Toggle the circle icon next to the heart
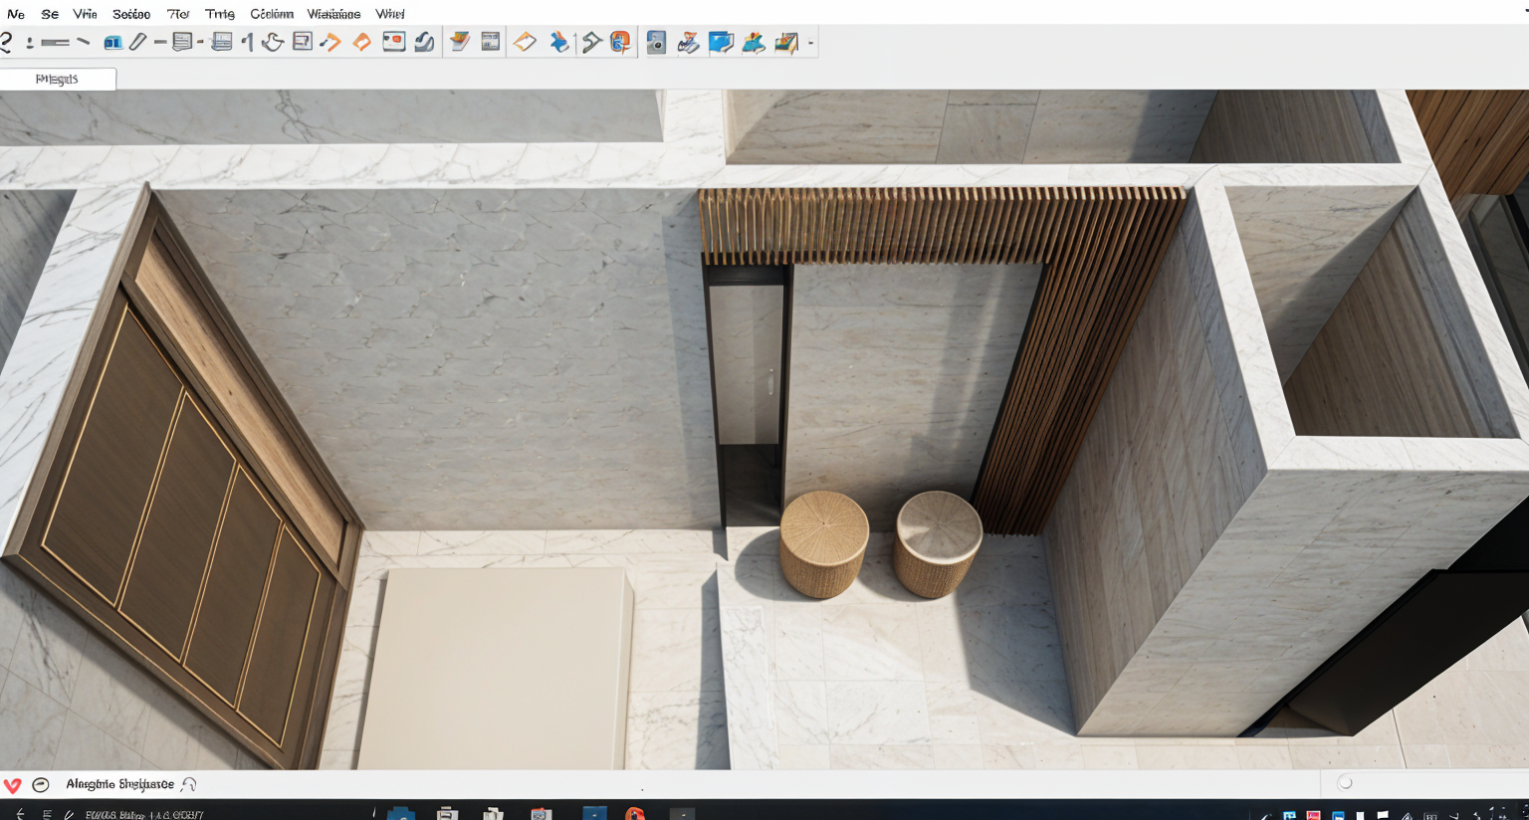This screenshot has width=1529, height=820. [x=41, y=785]
